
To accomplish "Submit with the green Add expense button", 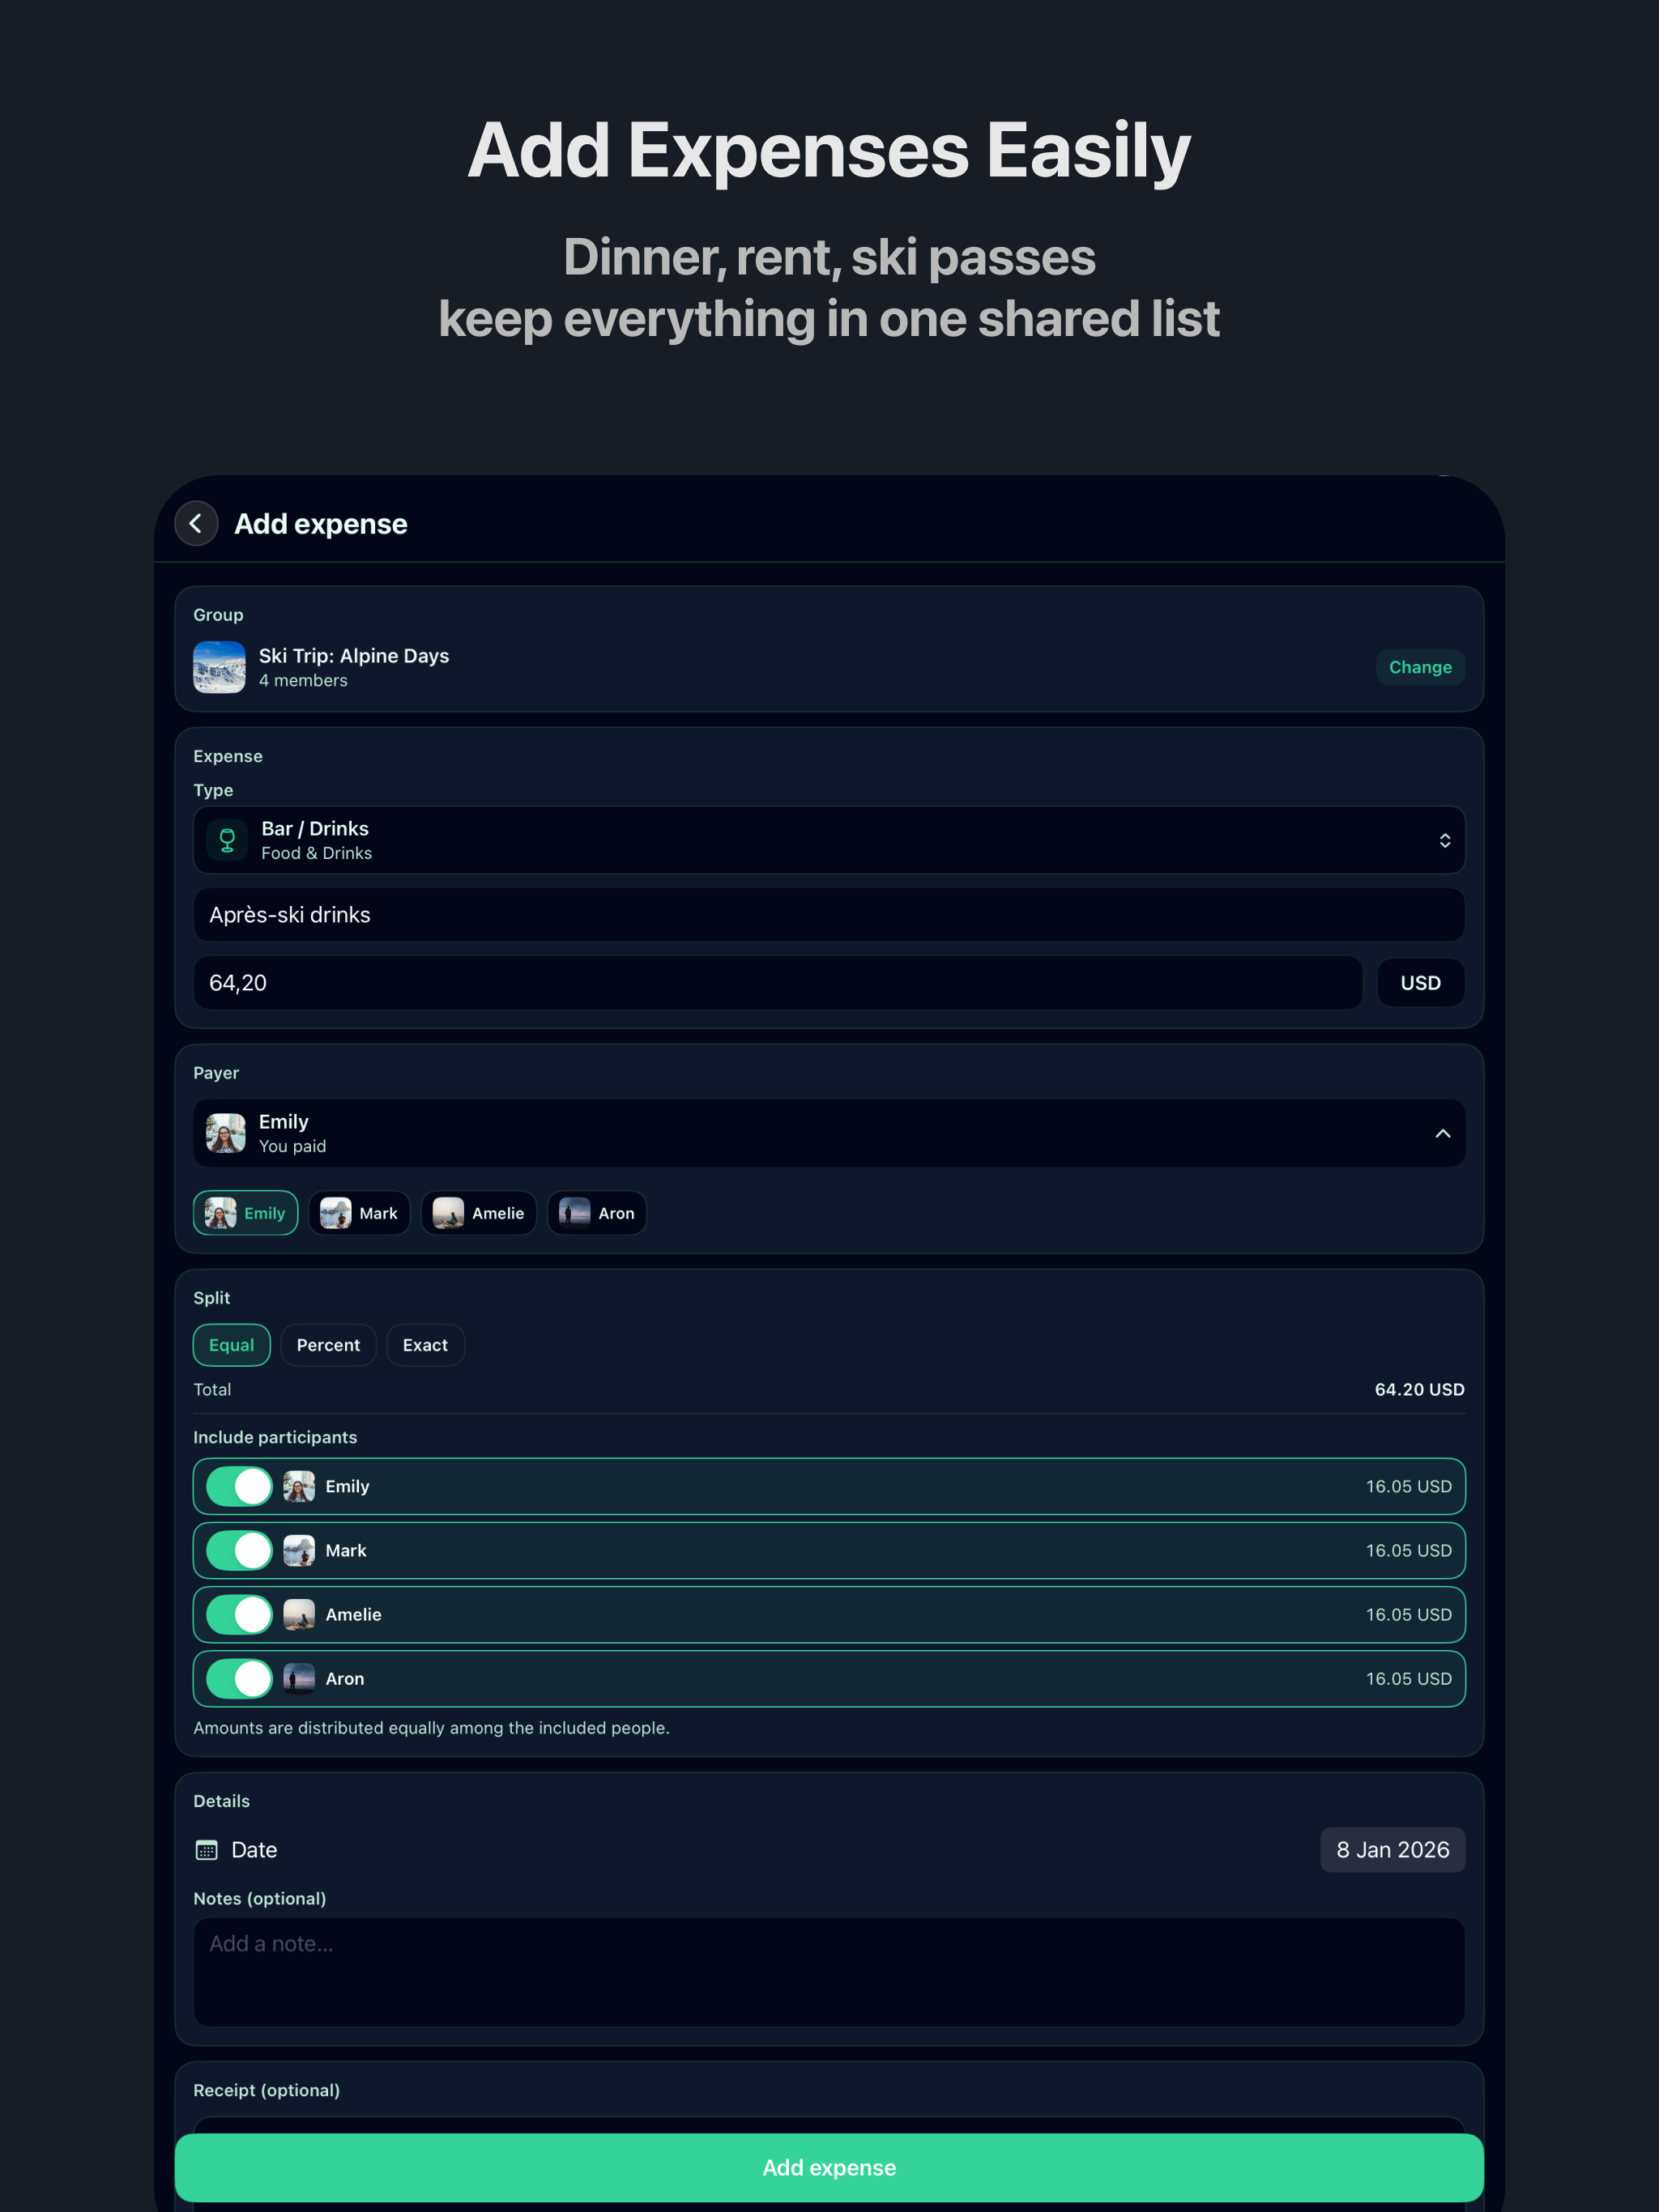I will 829,2167.
